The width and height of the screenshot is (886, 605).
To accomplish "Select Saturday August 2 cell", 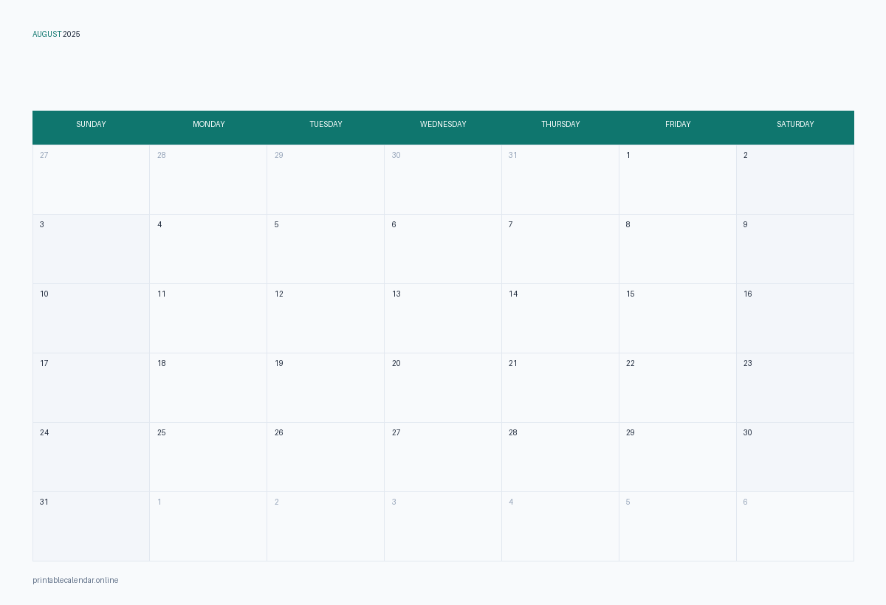I will (795, 180).
